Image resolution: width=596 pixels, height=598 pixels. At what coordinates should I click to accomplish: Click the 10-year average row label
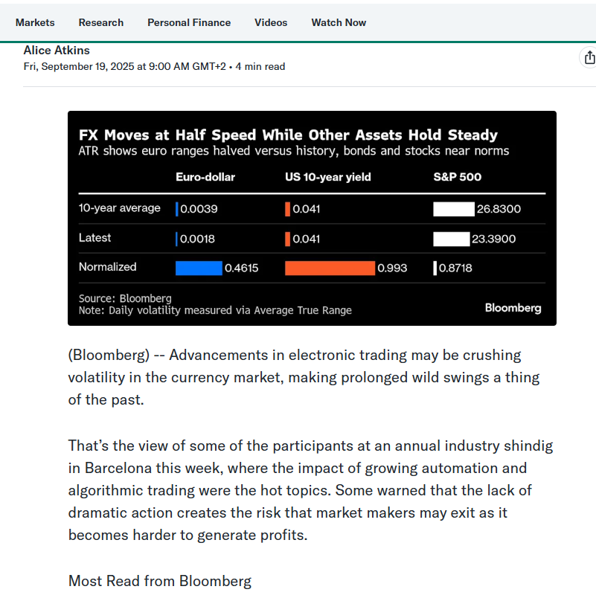120,208
